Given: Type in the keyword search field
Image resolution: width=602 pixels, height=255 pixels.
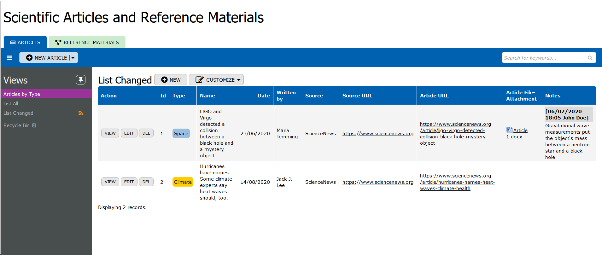Looking at the screenshot, I should pos(542,58).
